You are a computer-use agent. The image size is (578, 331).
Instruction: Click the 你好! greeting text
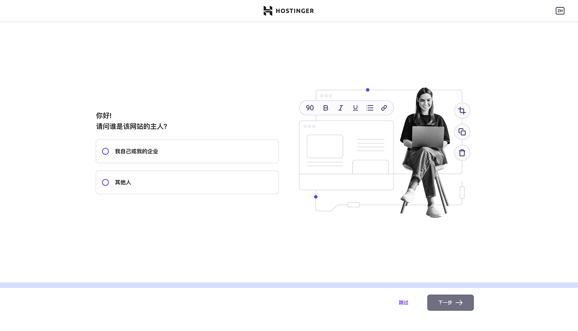click(104, 116)
